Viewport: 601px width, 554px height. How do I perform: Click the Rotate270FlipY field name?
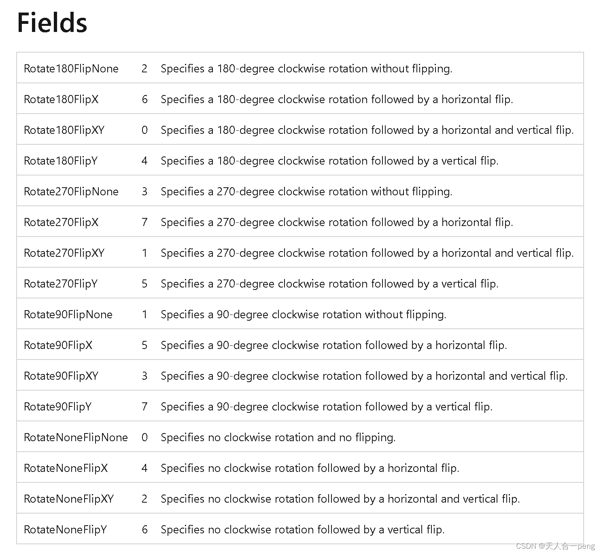[61, 283]
